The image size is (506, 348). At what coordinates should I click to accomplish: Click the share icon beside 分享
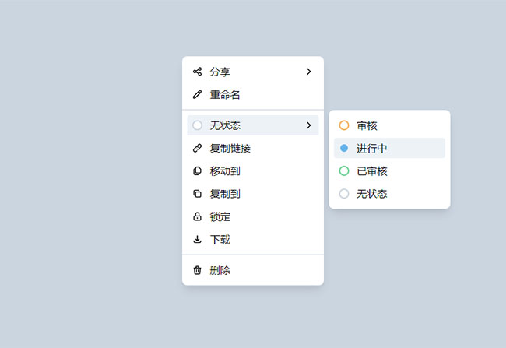197,72
